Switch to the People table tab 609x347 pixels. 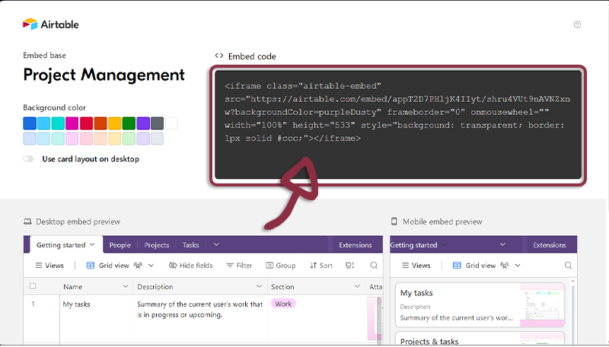click(120, 245)
